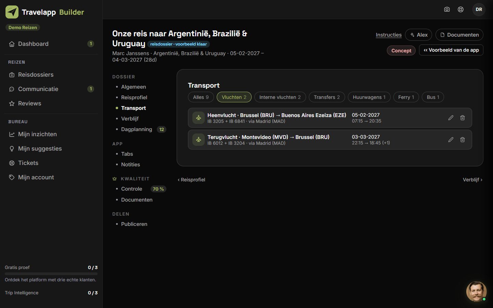Edit the Heenvlucht Brussel flight with pencil icon
493x308 pixels.
tap(451, 118)
